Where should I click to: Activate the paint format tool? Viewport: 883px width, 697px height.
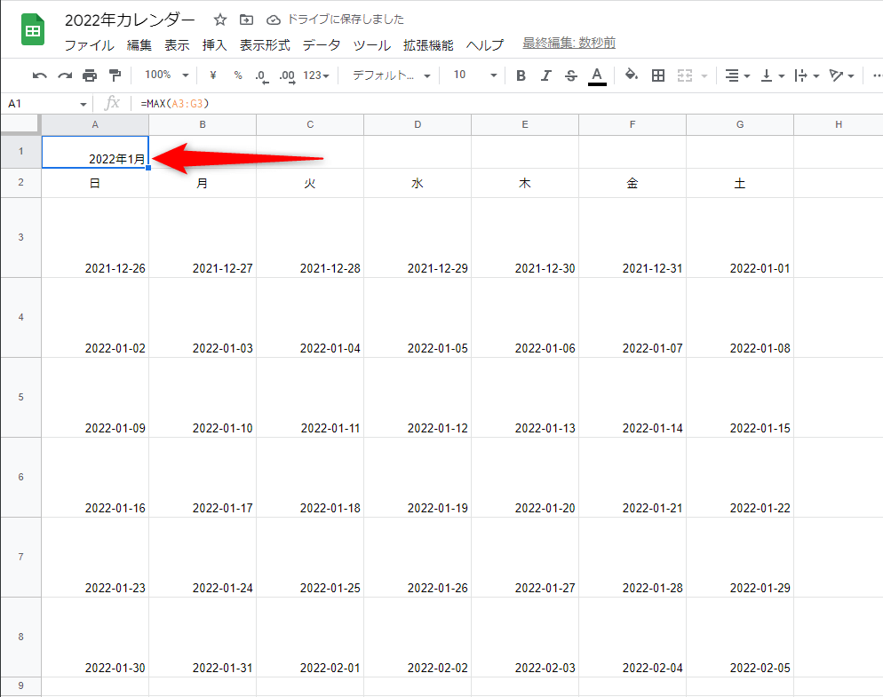114,75
